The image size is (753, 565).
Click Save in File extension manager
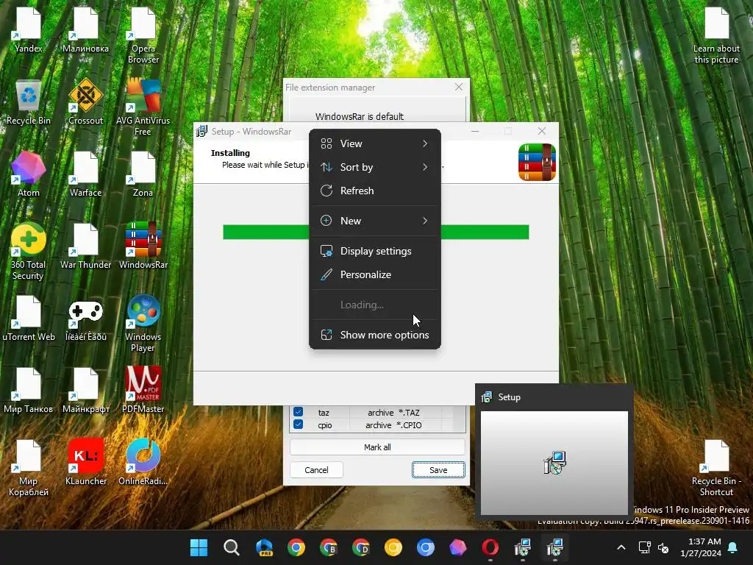(x=438, y=470)
